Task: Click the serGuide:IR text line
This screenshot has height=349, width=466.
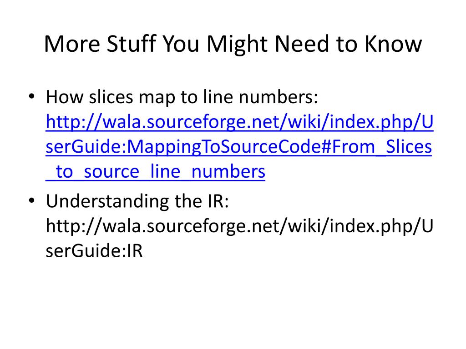Action: pyautogui.click(x=94, y=251)
